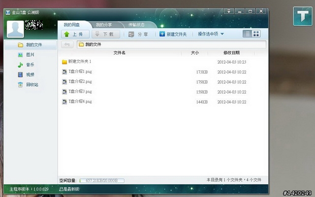Viewport: 315px width, 197px height.
Task: Sort by 大小 column header
Action: [x=195, y=53]
